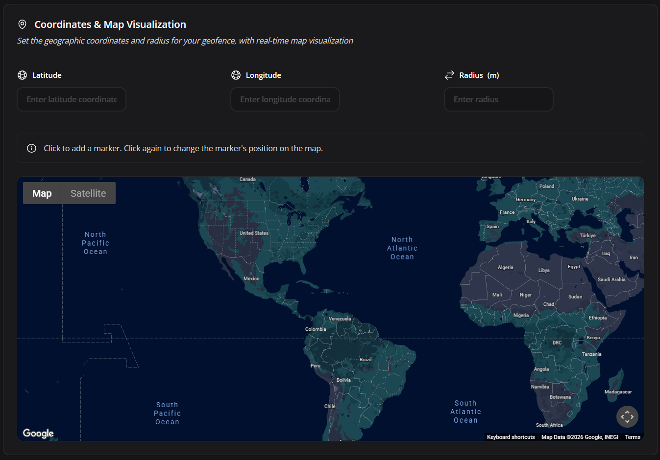The height and width of the screenshot is (460, 660).
Task: Click the Nigeria label on the map
Action: (x=521, y=315)
